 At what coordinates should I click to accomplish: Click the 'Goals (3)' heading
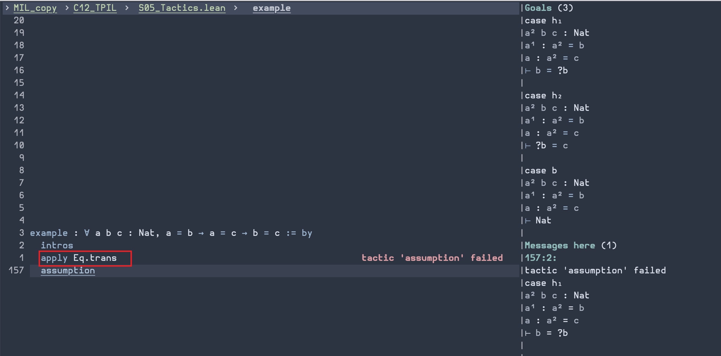click(549, 8)
